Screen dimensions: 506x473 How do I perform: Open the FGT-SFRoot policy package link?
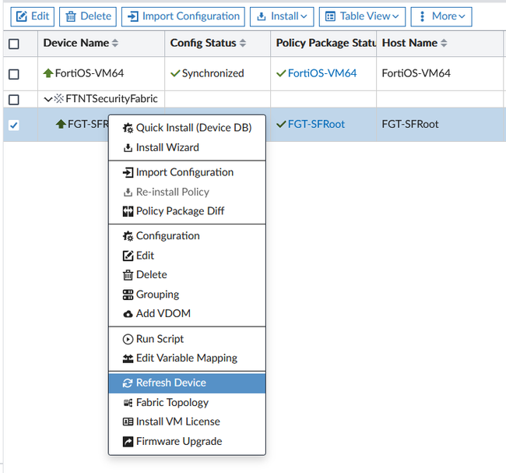pos(316,124)
